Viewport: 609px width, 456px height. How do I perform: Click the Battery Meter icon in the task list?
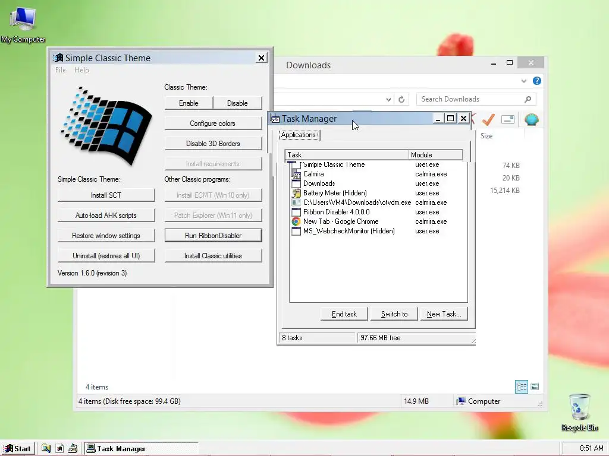click(296, 193)
